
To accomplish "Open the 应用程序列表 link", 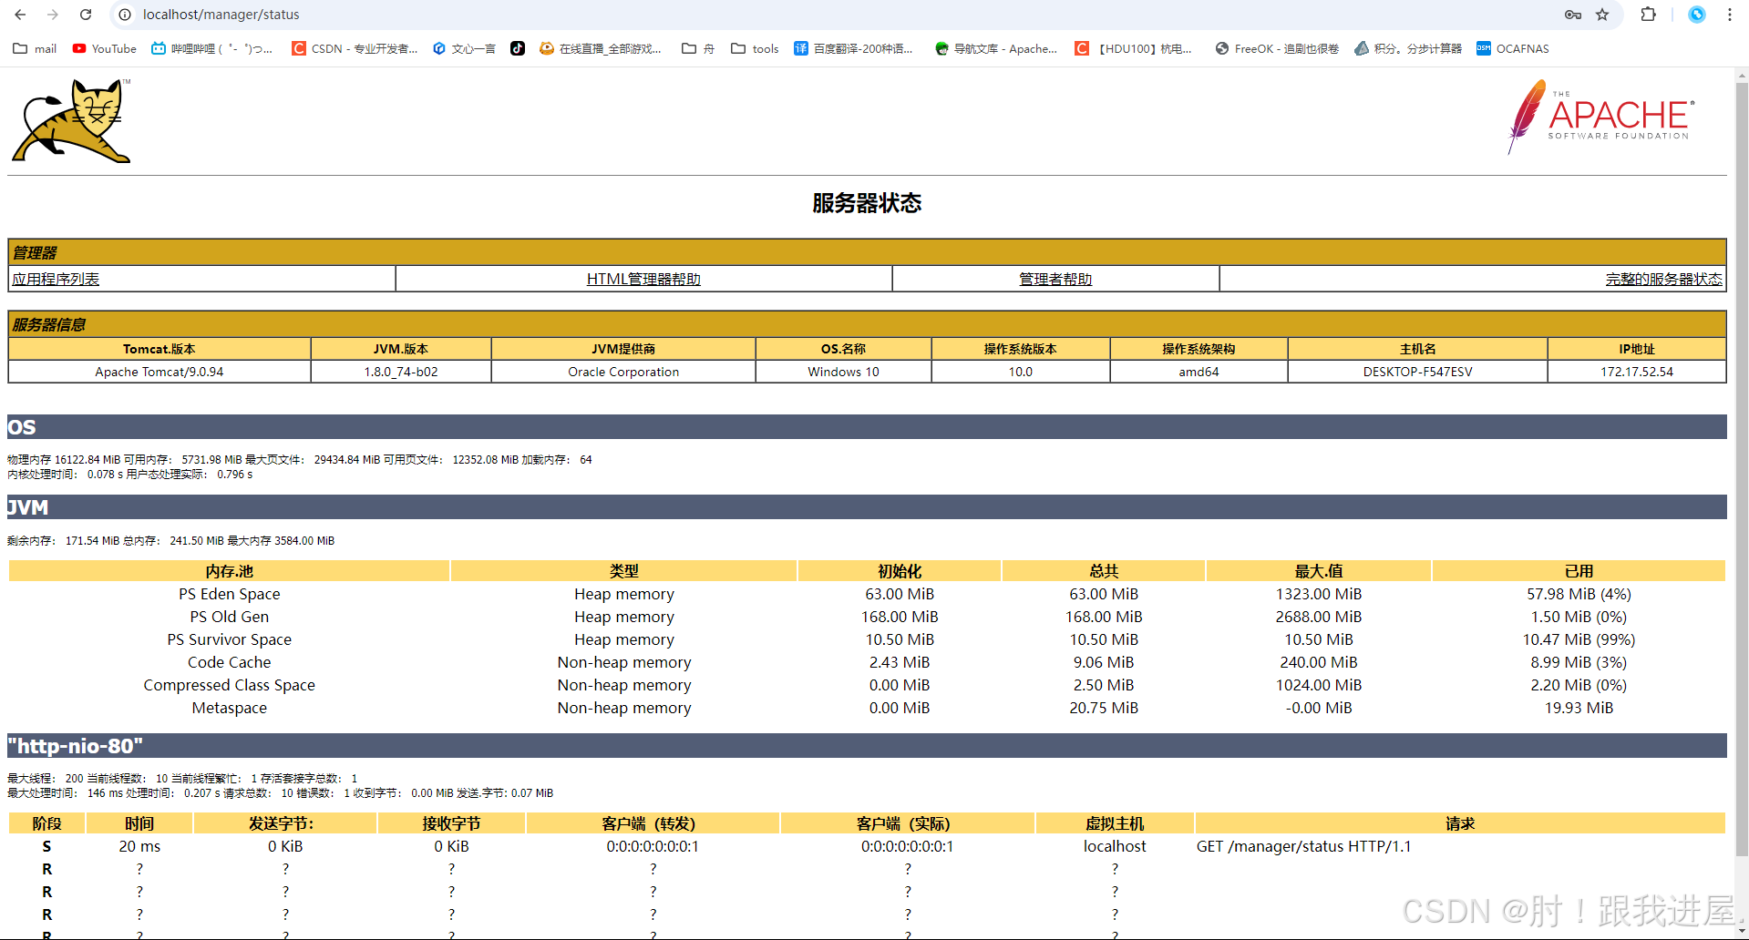I will [55, 279].
